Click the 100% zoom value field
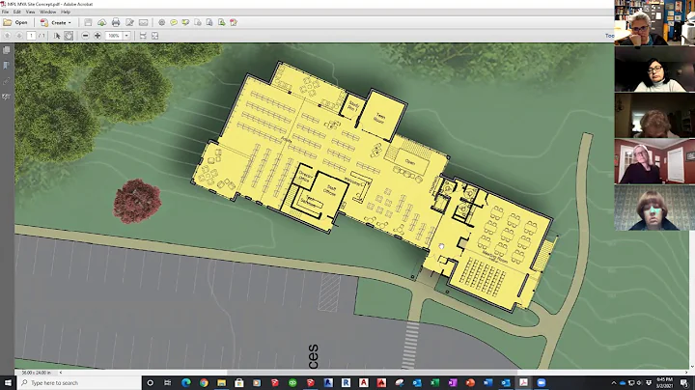 [114, 36]
